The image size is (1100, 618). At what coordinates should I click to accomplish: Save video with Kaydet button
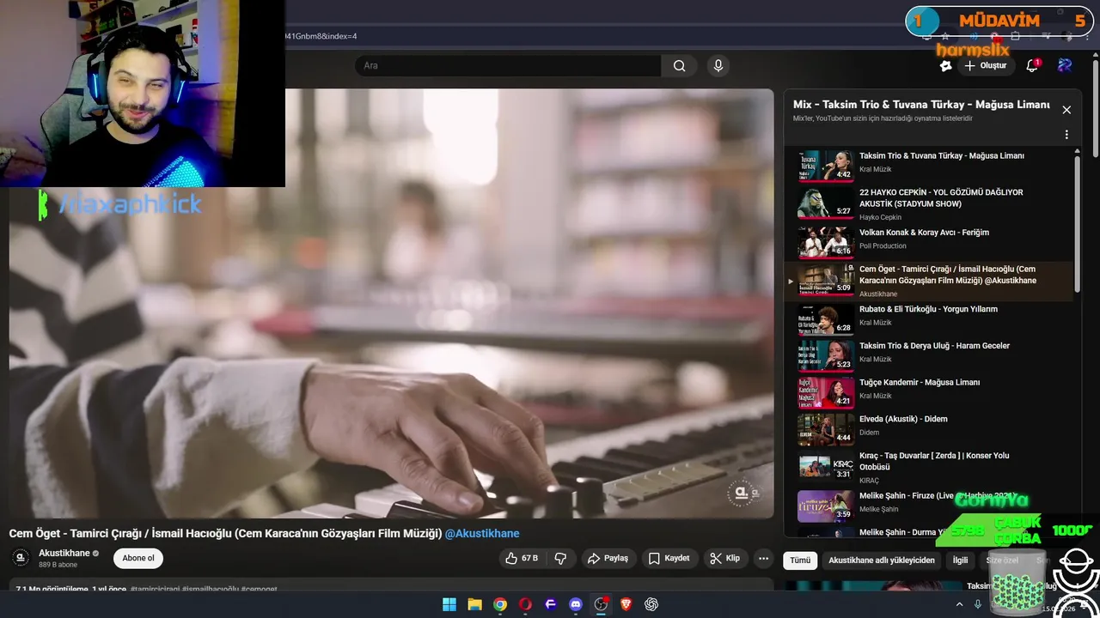[x=669, y=558]
